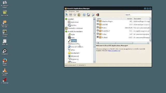Click inside the Search field

(138, 15)
